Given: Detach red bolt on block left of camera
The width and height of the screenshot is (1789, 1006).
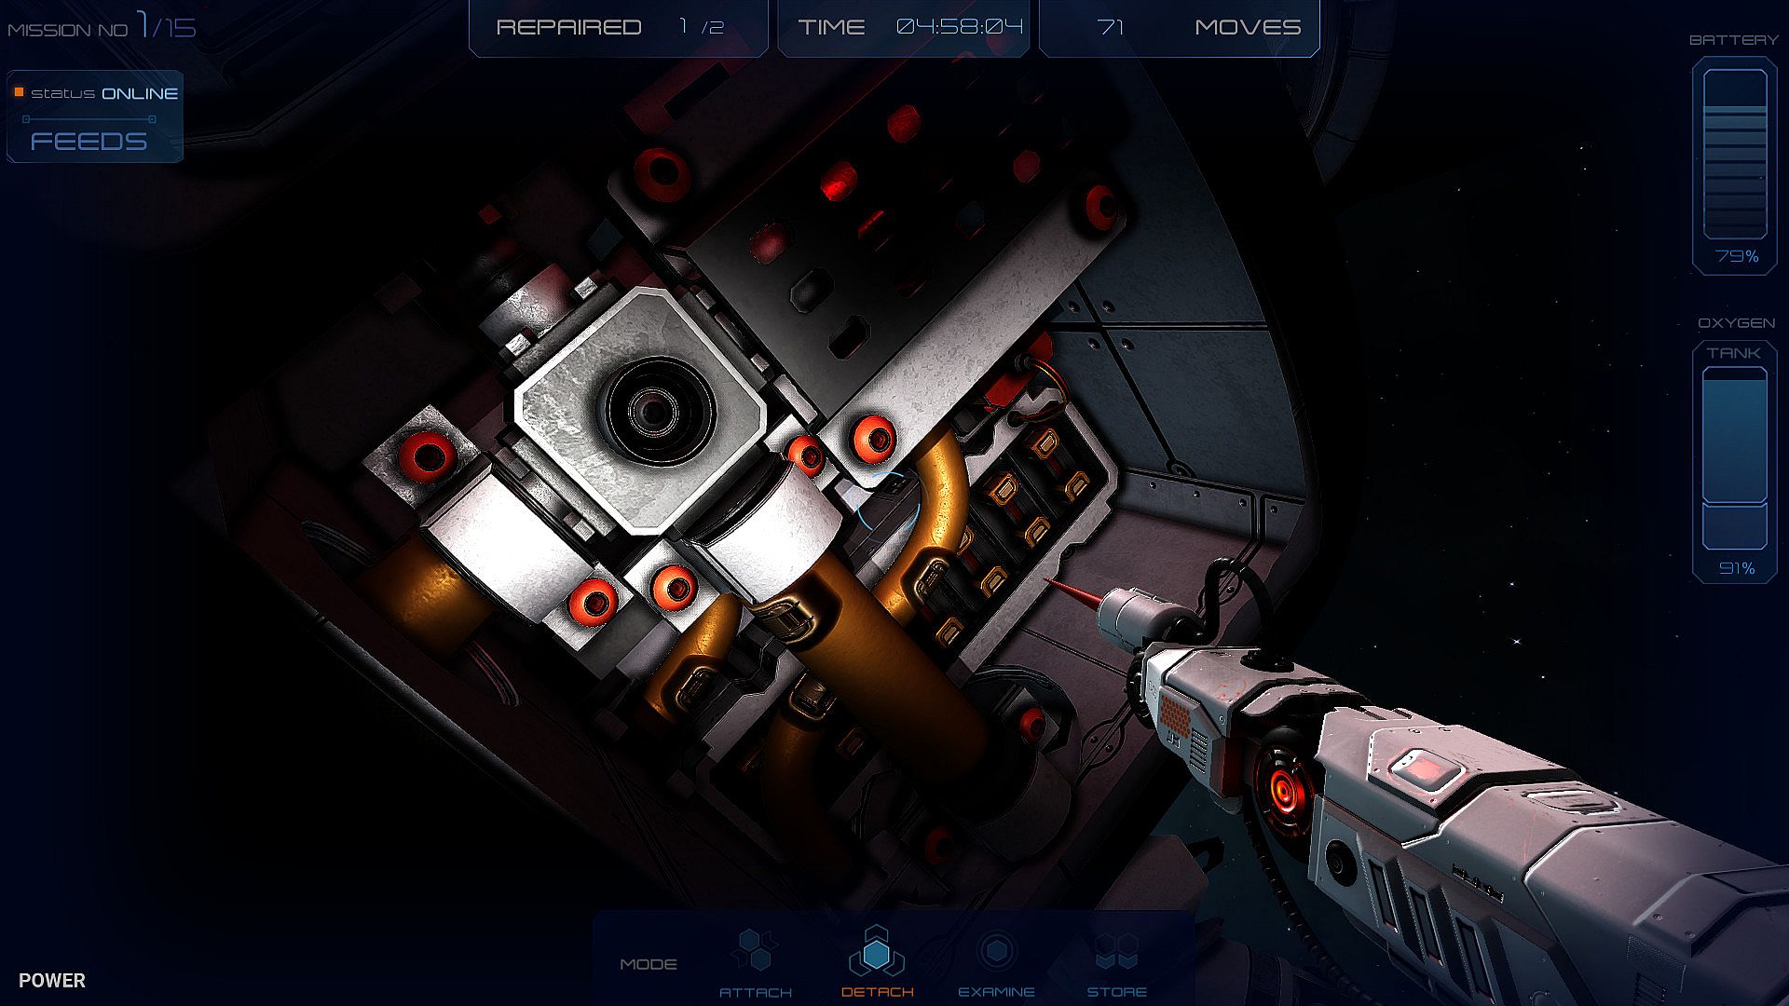Looking at the screenshot, I should [429, 456].
